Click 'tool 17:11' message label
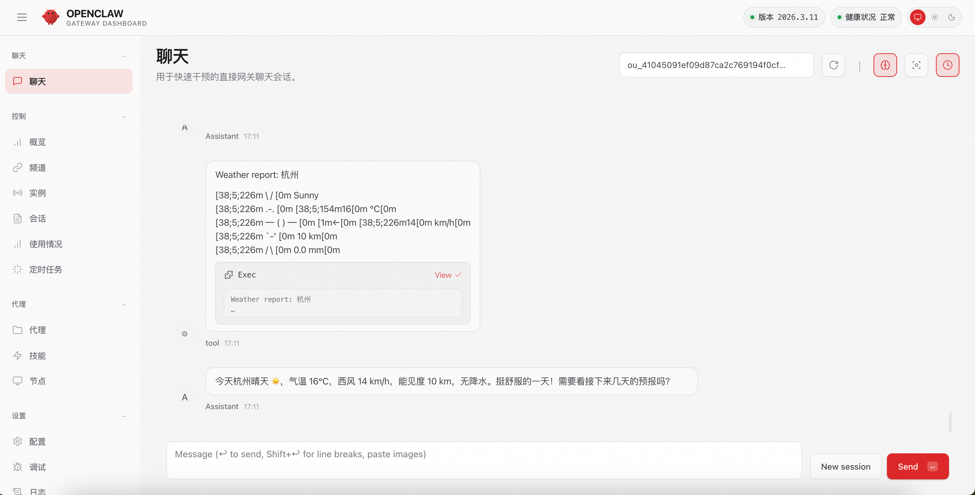 (x=222, y=343)
